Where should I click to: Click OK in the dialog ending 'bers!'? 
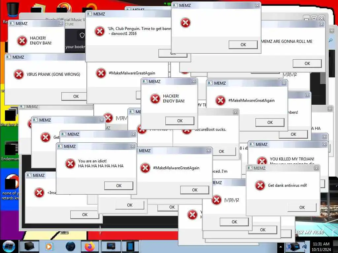coord(293,134)
